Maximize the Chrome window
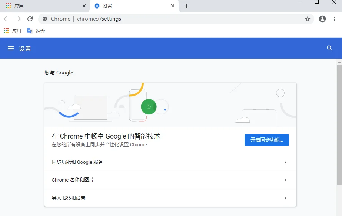Viewport: 342px width, 216px height. 317,2
